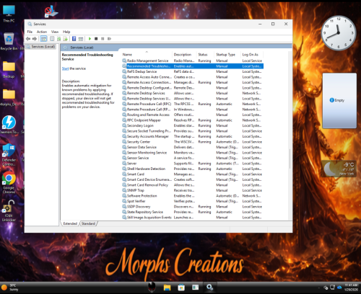The image size is (361, 294).
Task: Select the Sensor Data Service row
Action: coord(193,147)
